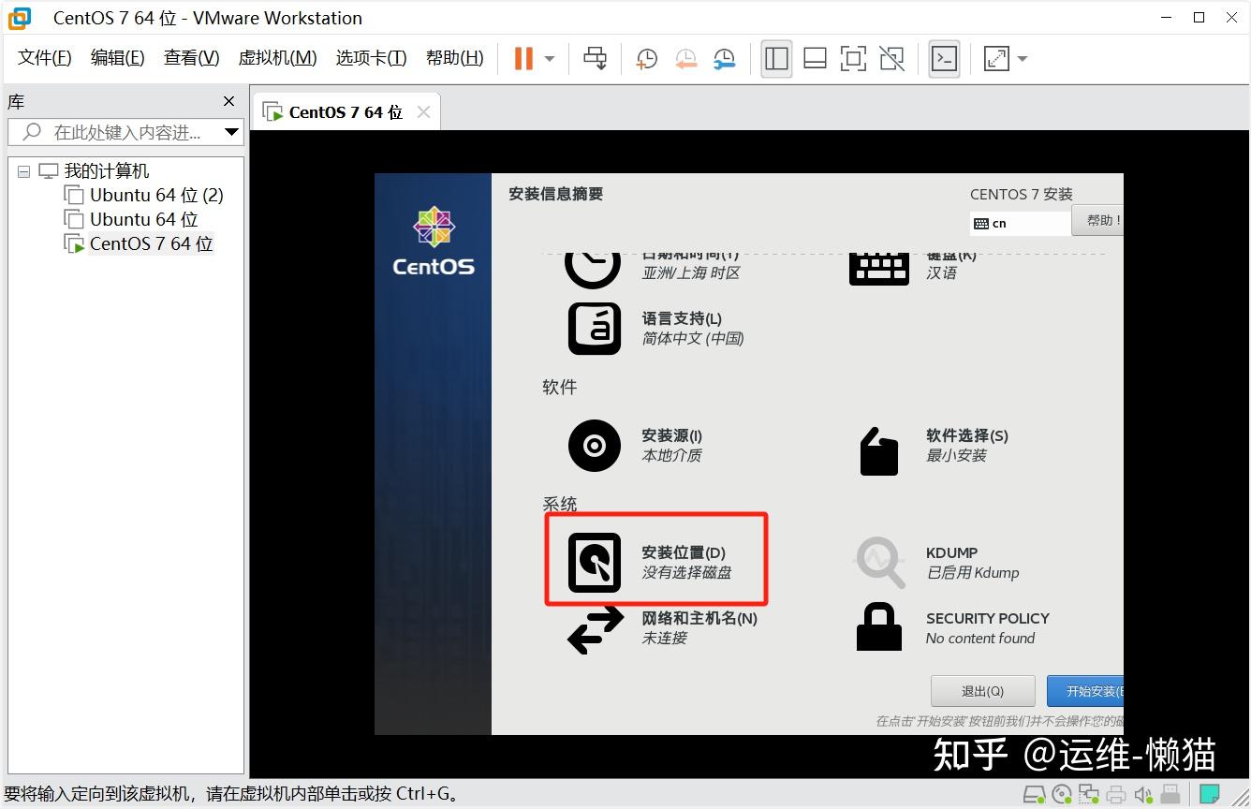This screenshot has height=809, width=1251.
Task: Open the 选项卡(T) menu
Action: 371,58
